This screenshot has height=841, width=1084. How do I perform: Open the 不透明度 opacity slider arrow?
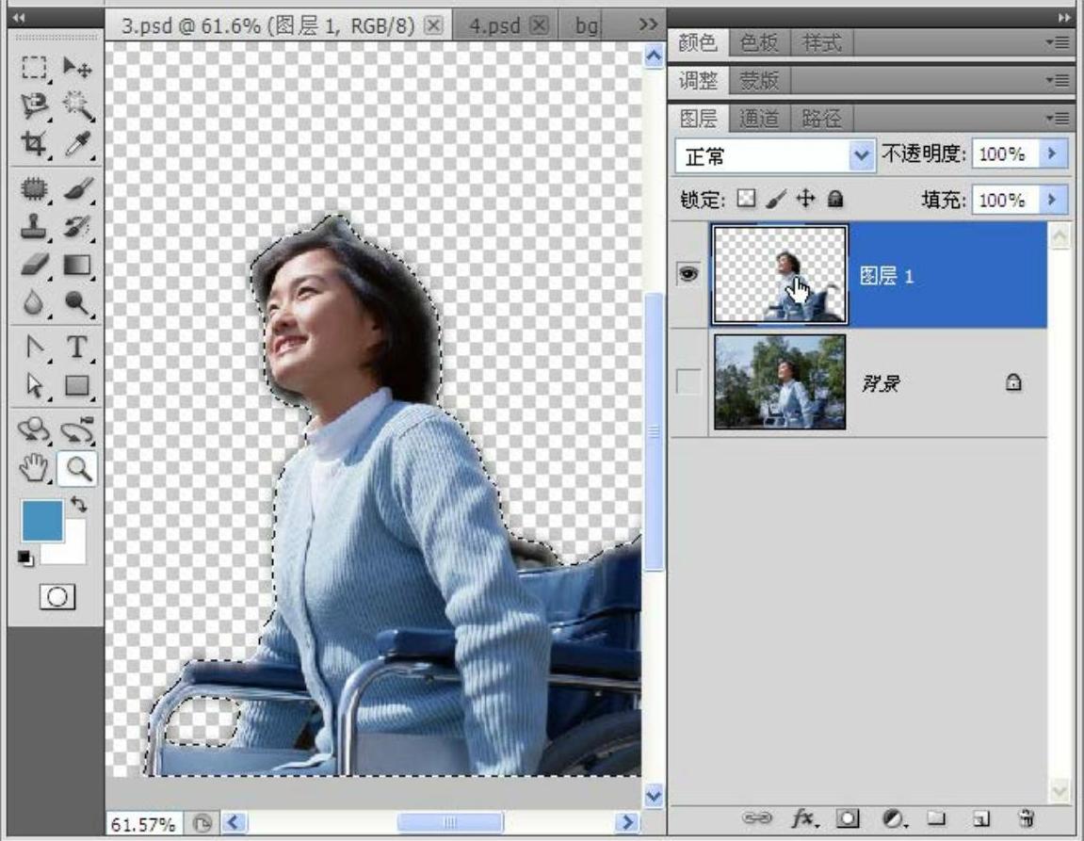pos(1052,154)
